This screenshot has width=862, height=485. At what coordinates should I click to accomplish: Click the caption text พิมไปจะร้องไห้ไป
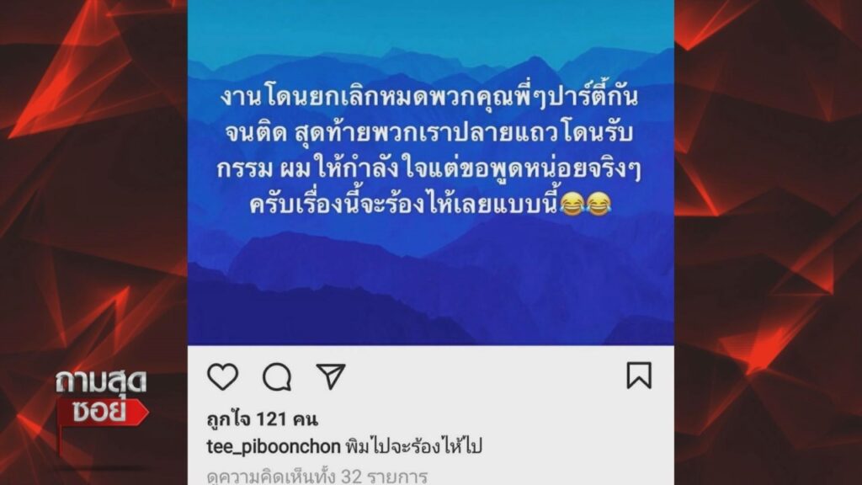click(414, 446)
